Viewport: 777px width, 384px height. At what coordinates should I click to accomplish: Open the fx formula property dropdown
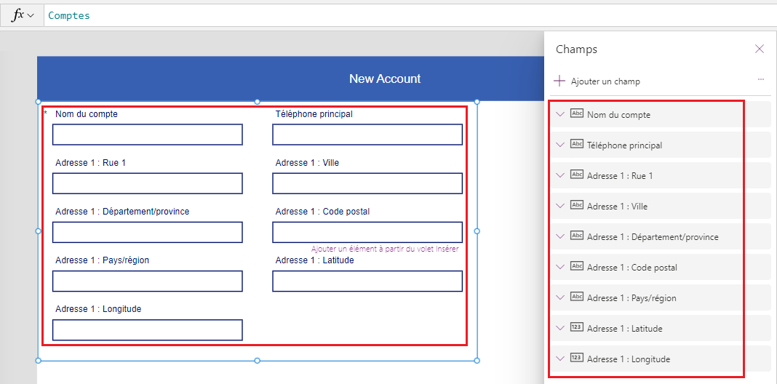click(x=23, y=15)
